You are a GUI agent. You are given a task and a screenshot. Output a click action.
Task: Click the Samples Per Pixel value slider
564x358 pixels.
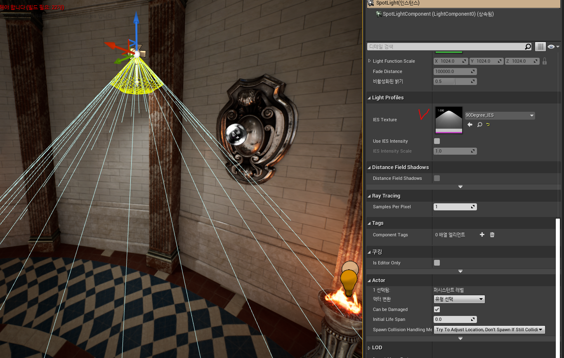coord(455,207)
